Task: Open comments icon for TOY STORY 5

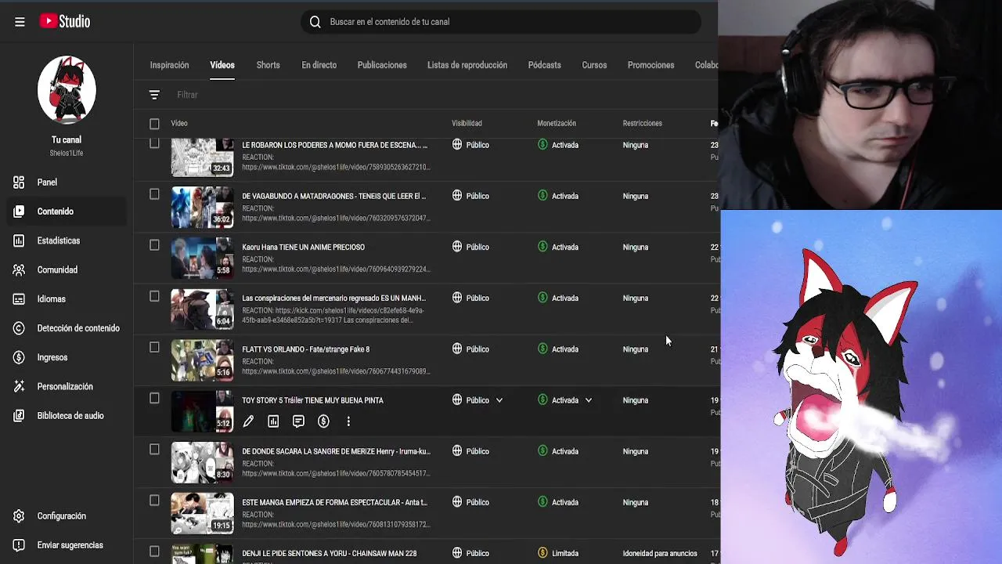Action: (298, 421)
